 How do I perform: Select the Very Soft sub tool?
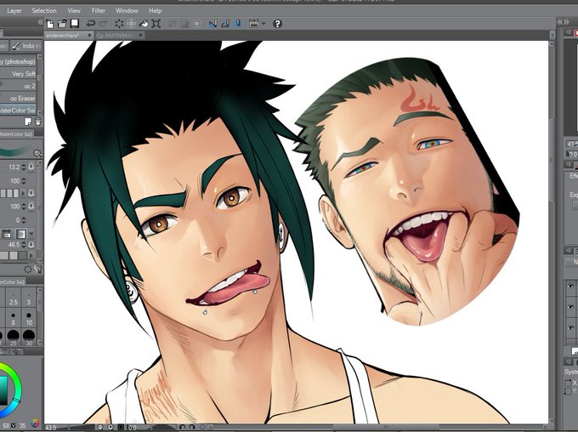click(19, 74)
